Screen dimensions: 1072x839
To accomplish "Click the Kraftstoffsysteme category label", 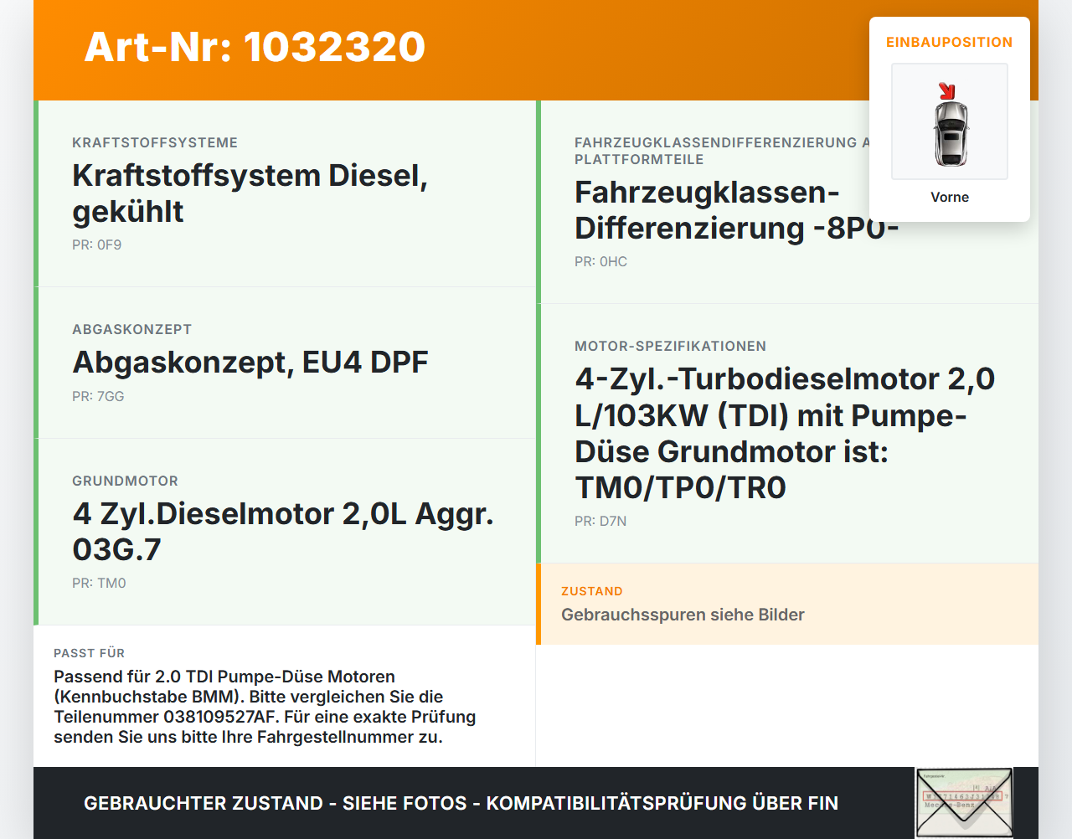I will 155,143.
